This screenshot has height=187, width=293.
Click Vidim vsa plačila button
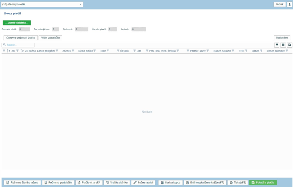50,38
